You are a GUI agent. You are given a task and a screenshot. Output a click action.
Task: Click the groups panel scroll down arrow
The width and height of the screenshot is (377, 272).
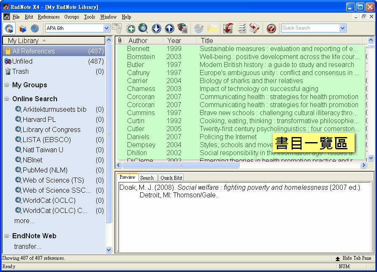[x=108, y=250]
